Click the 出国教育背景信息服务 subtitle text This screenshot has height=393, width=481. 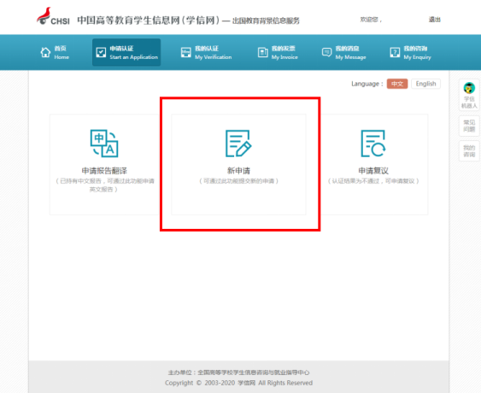click(x=266, y=21)
